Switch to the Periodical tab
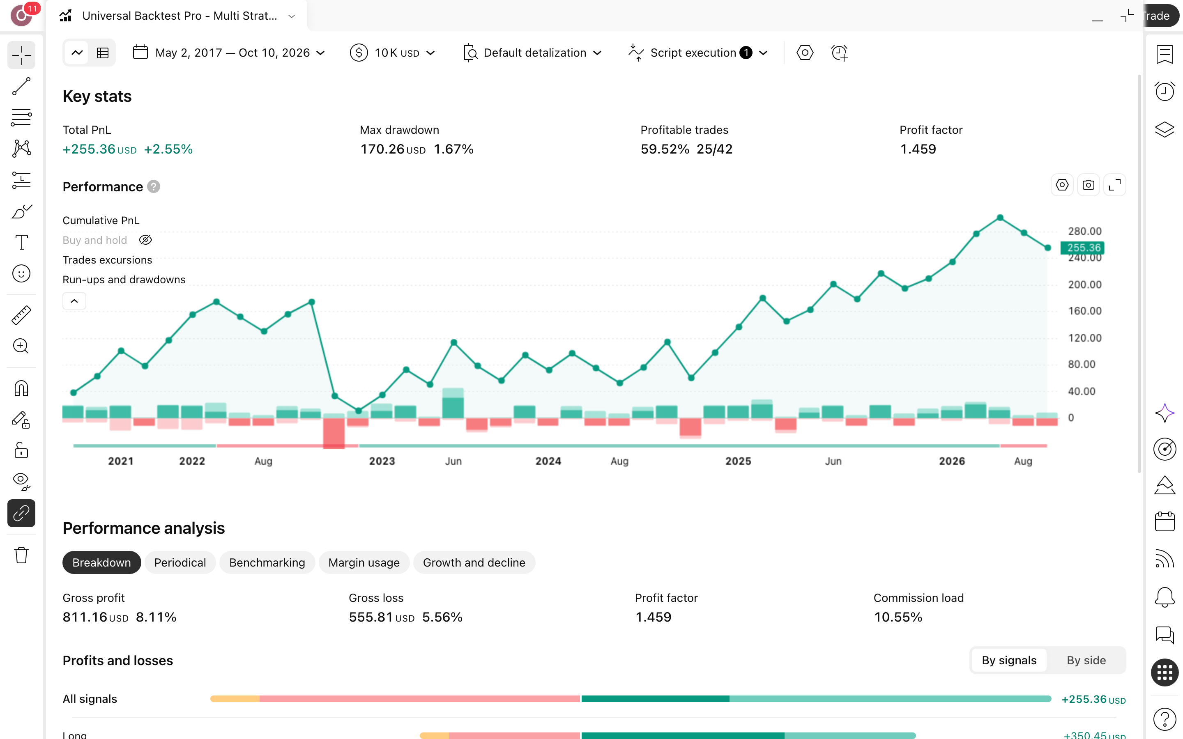The image size is (1183, 739). [180, 562]
